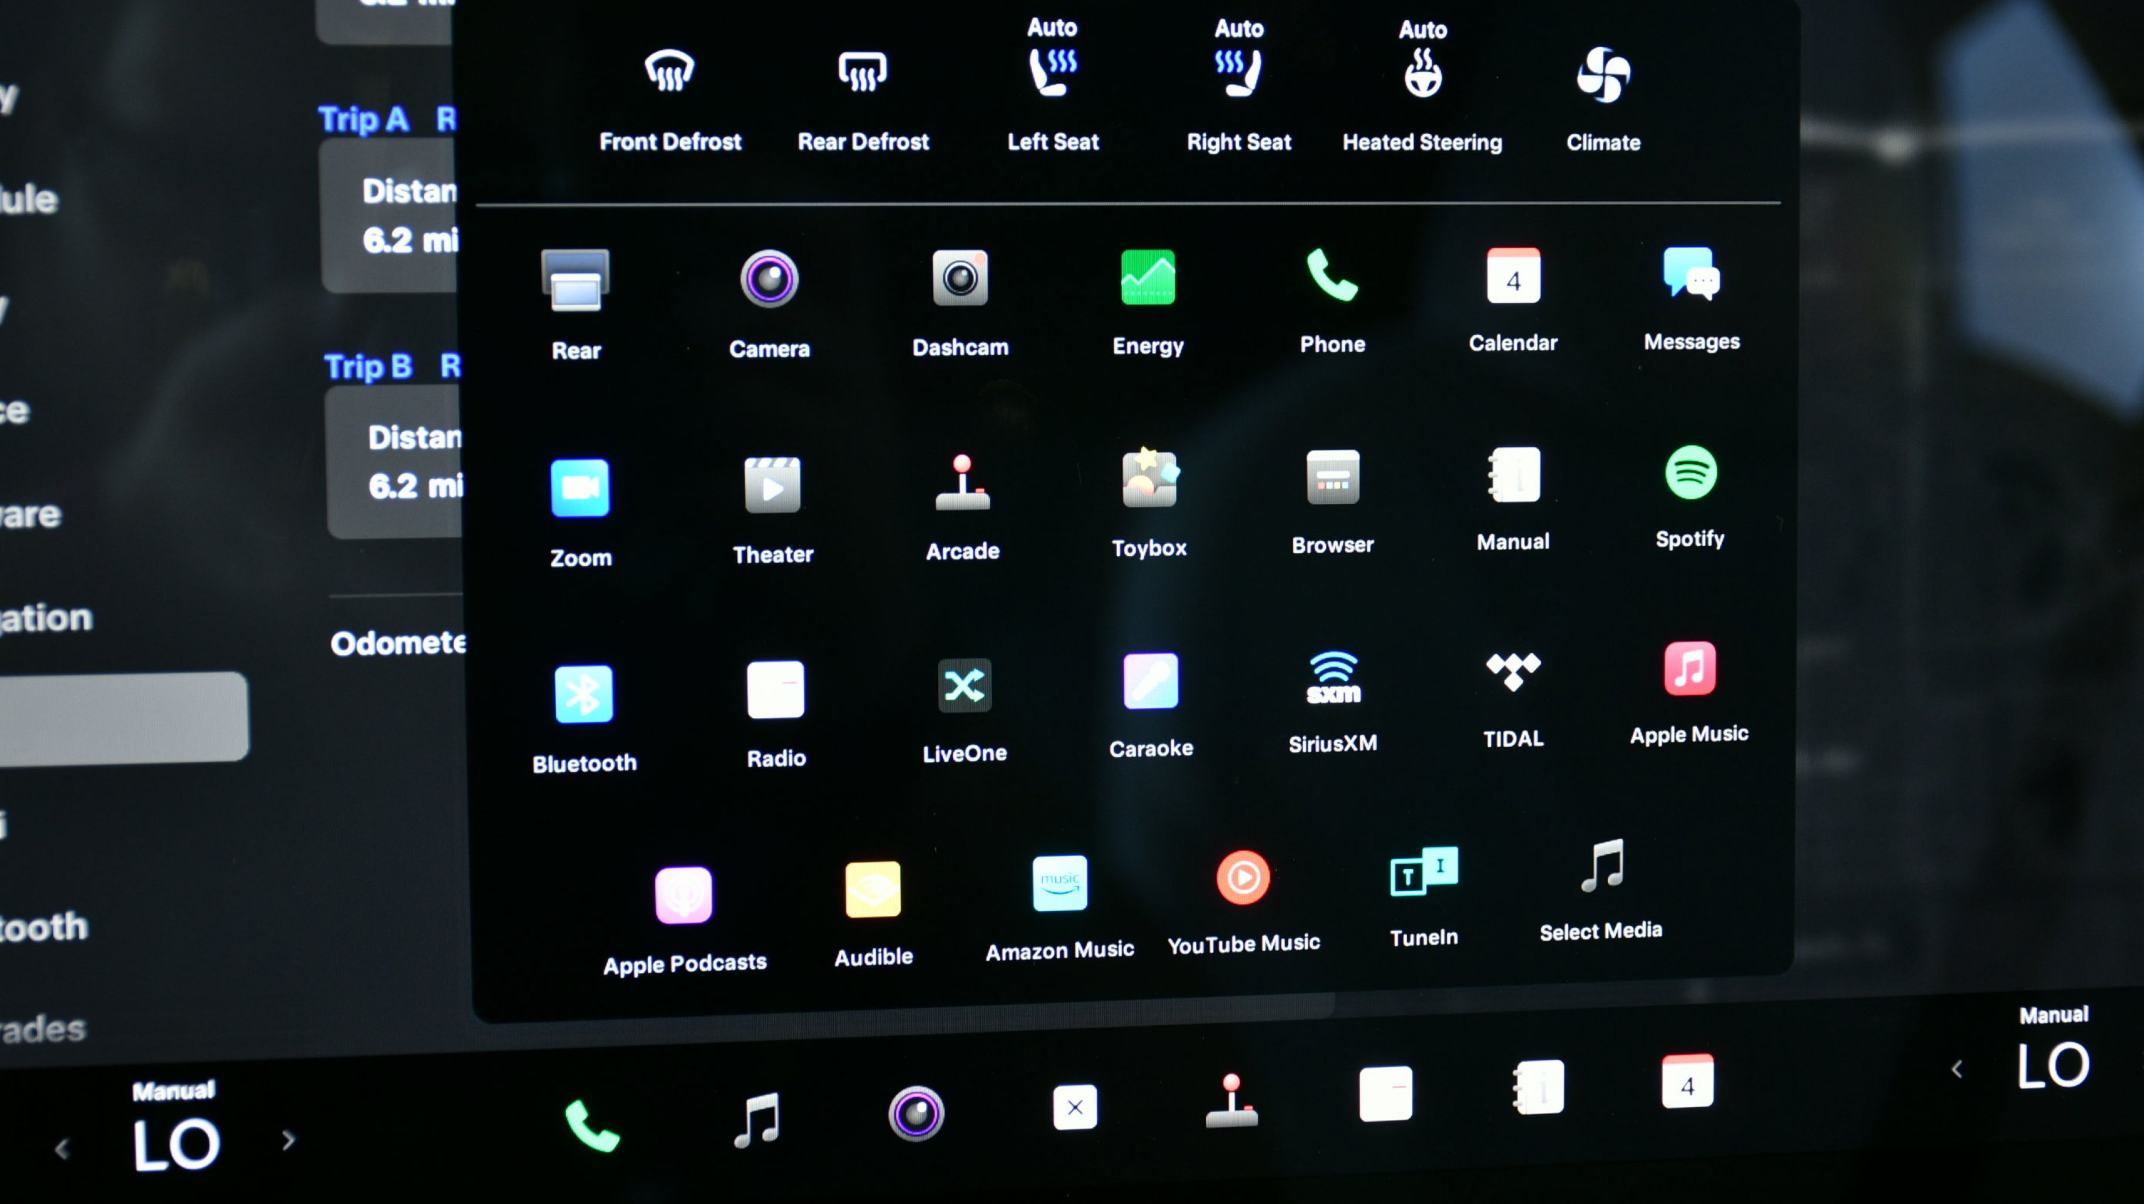Image resolution: width=2144 pixels, height=1204 pixels.
Task: Tap the camera icon in bottom dock
Action: 916,1113
